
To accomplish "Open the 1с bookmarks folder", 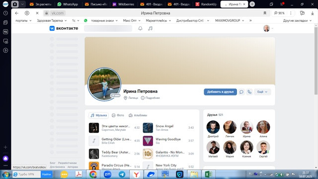I will pos(76,20).
